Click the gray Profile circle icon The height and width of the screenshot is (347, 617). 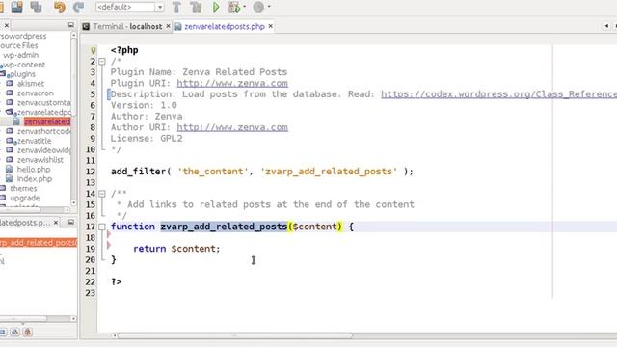pos(258,7)
